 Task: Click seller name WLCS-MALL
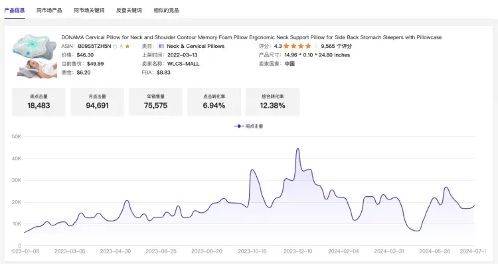point(183,64)
